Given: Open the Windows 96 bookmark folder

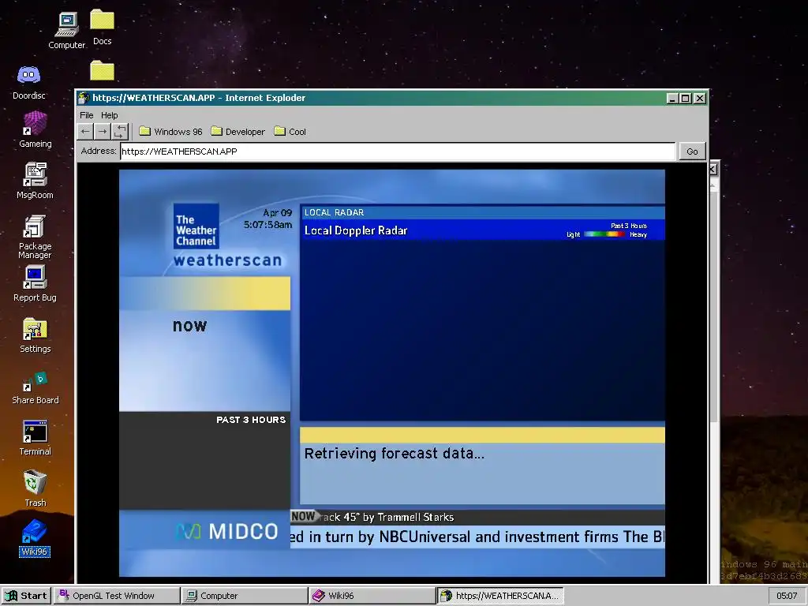Looking at the screenshot, I should (170, 132).
